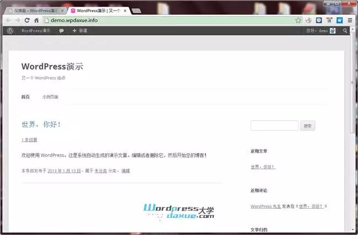Switch to the 仪表盘 WordPress tab
The image size is (358, 235).
click(x=35, y=10)
